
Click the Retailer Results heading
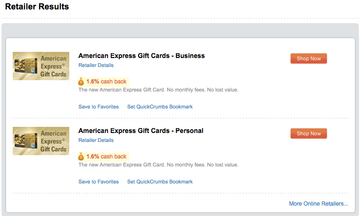pos(37,7)
